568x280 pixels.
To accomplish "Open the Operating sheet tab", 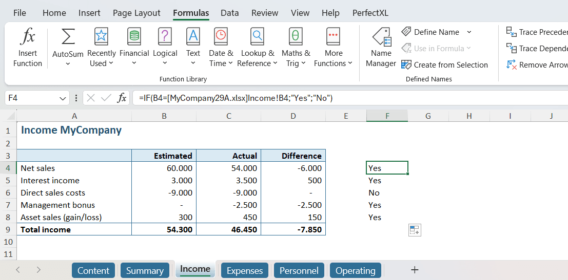I will (356, 271).
